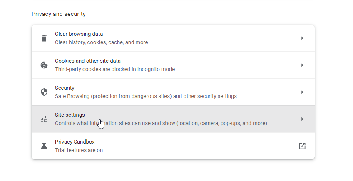Click the Privacy and security heading
The image size is (353, 181).
coord(59,14)
